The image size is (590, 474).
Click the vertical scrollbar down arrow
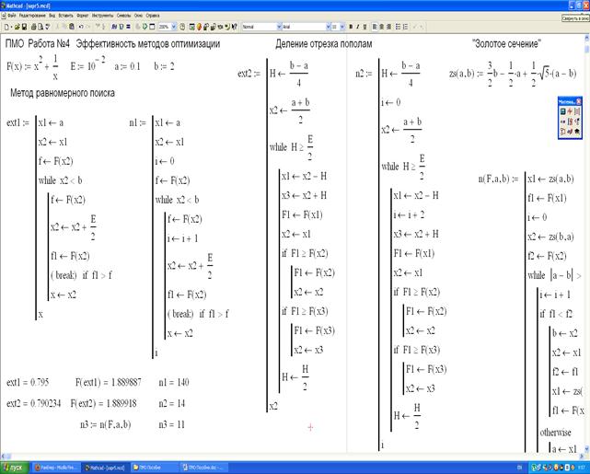586,449
